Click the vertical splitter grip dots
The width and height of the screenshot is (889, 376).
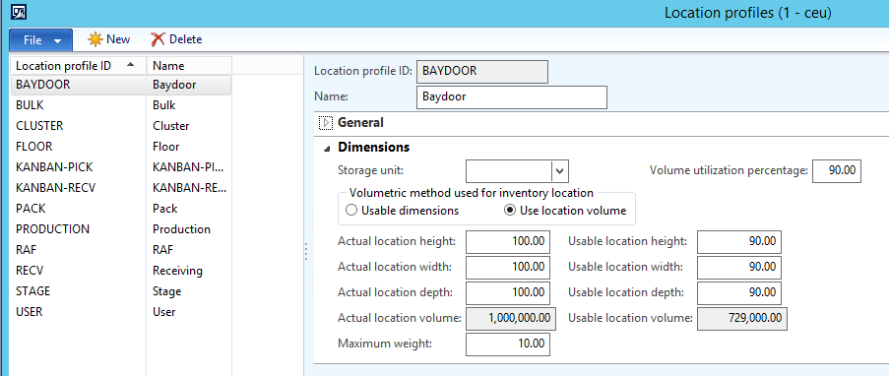coord(306,252)
